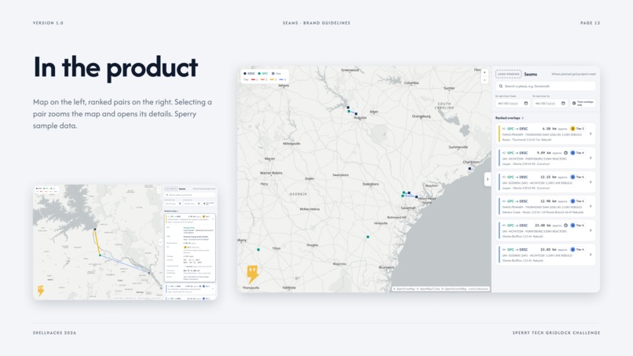Collapse the side panel using map-edge arrow
Viewport: 633px width, 356px height.
(488, 179)
